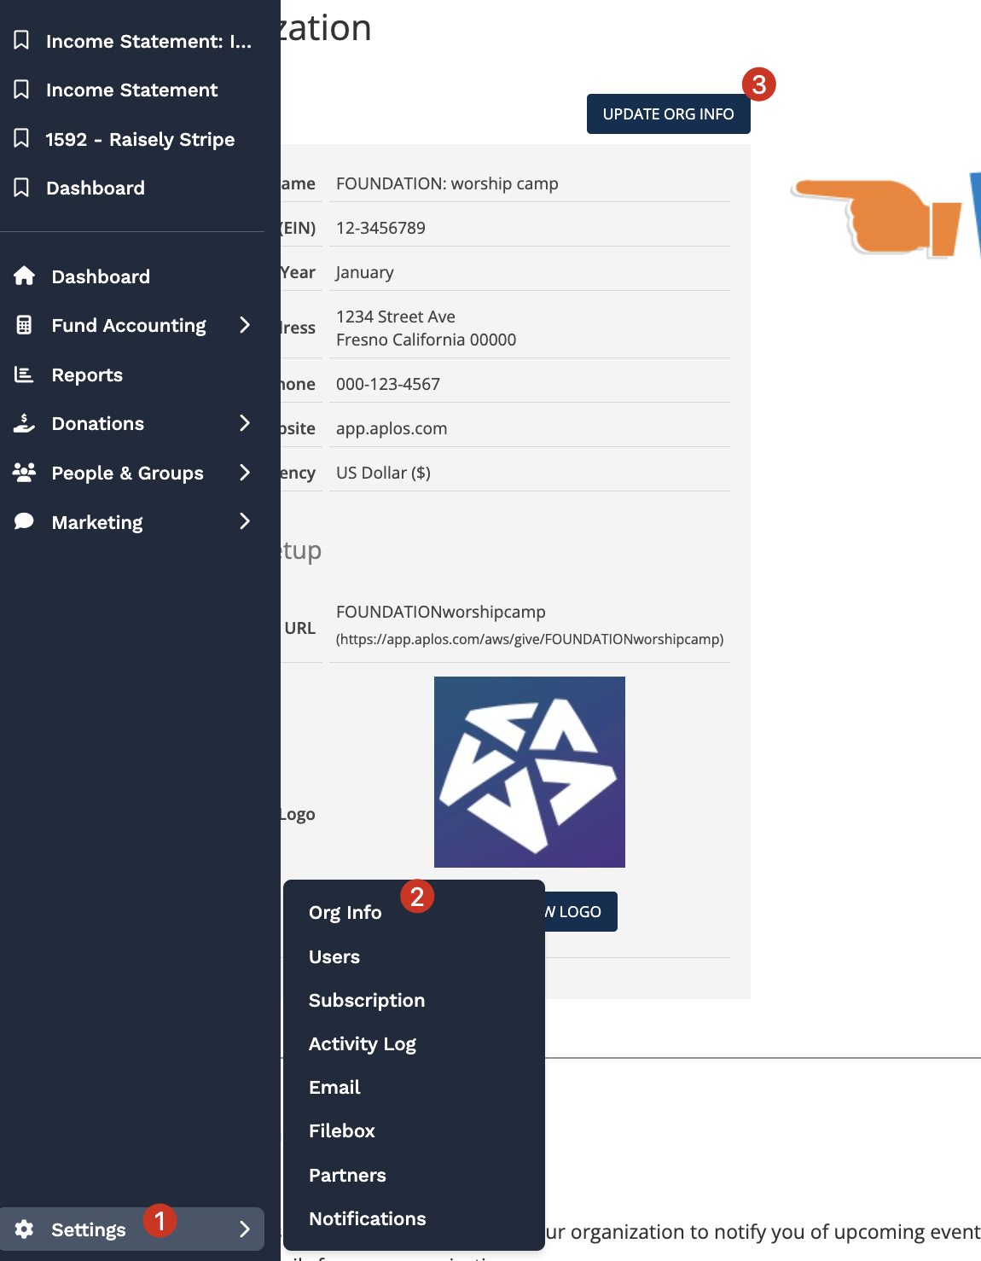
Task: Open Subscription settings page
Action: (366, 1000)
